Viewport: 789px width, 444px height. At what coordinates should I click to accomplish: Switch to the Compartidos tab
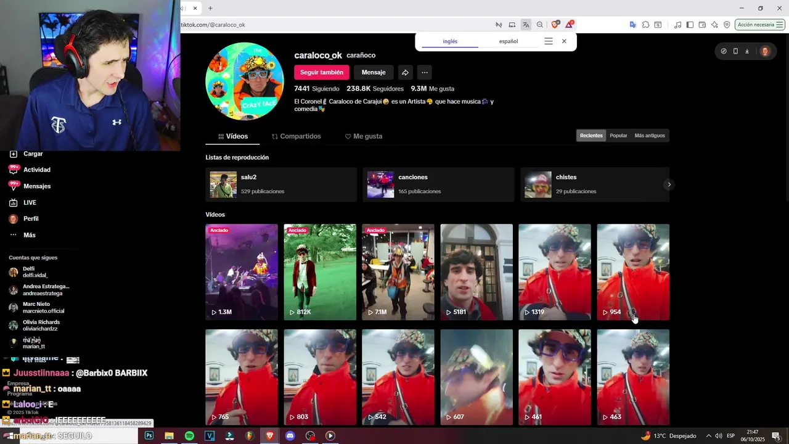click(296, 136)
